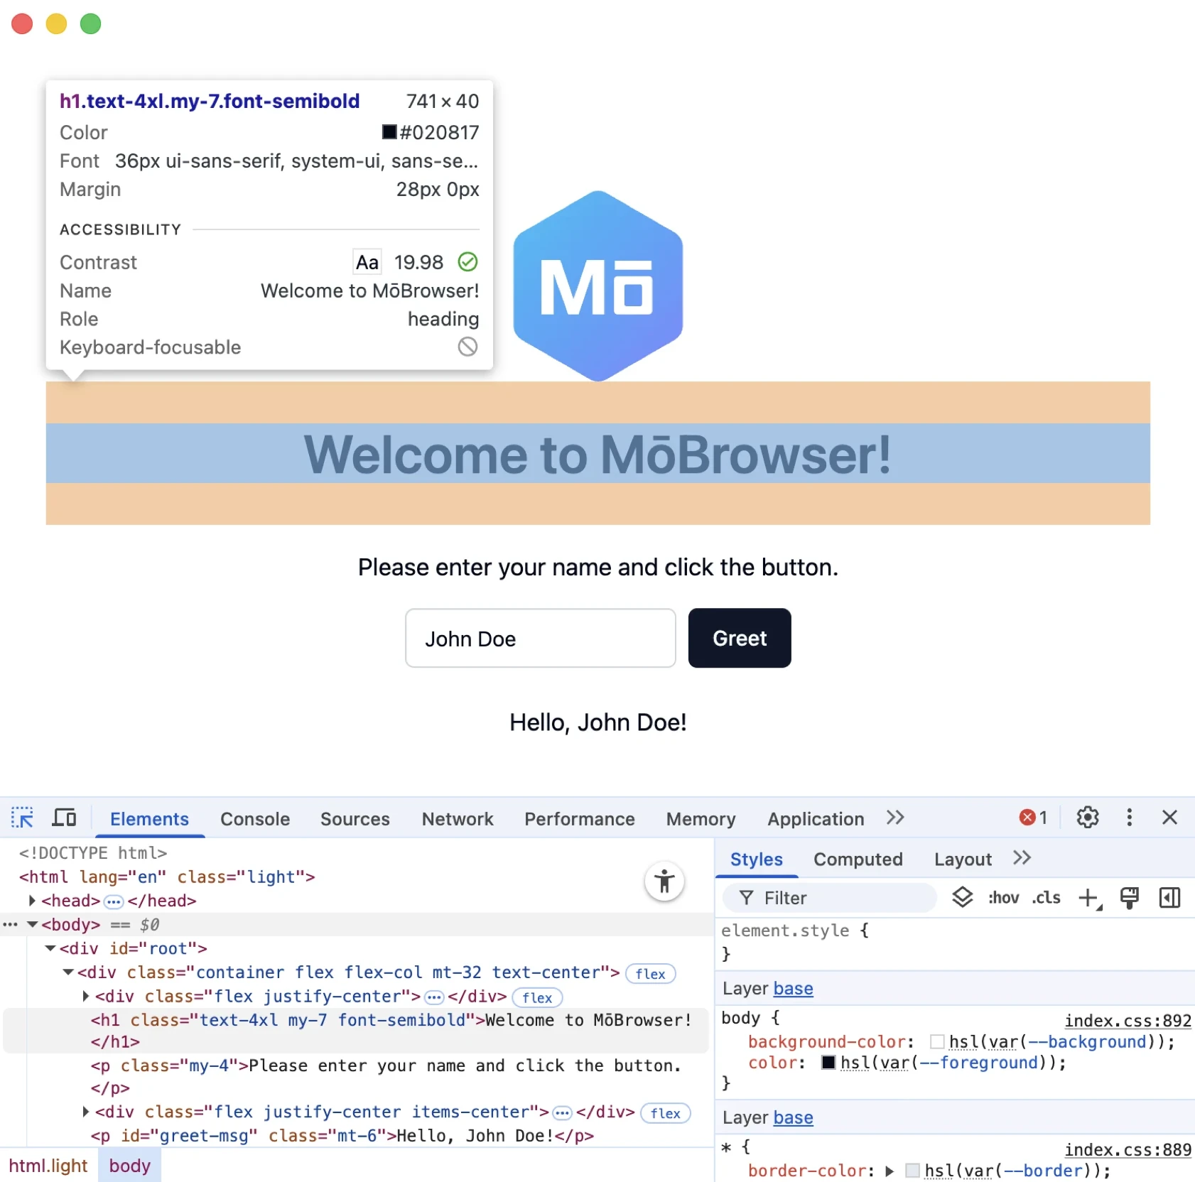Click the John Doe name input
1195x1182 pixels.
pos(540,639)
